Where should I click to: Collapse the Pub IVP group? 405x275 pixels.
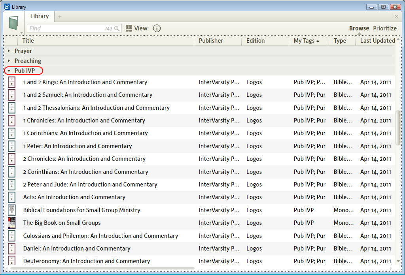(9, 71)
